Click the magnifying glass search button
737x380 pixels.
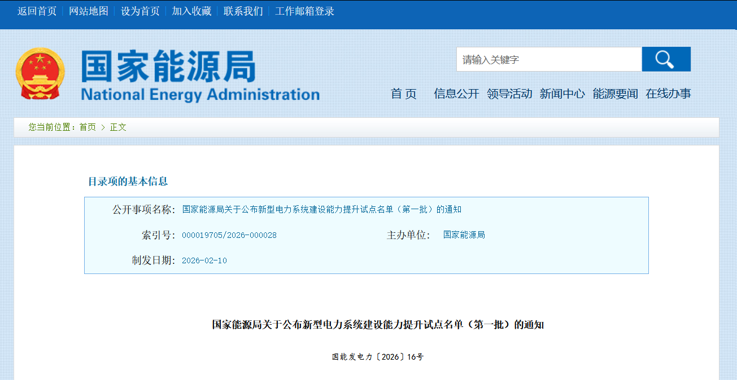666,59
